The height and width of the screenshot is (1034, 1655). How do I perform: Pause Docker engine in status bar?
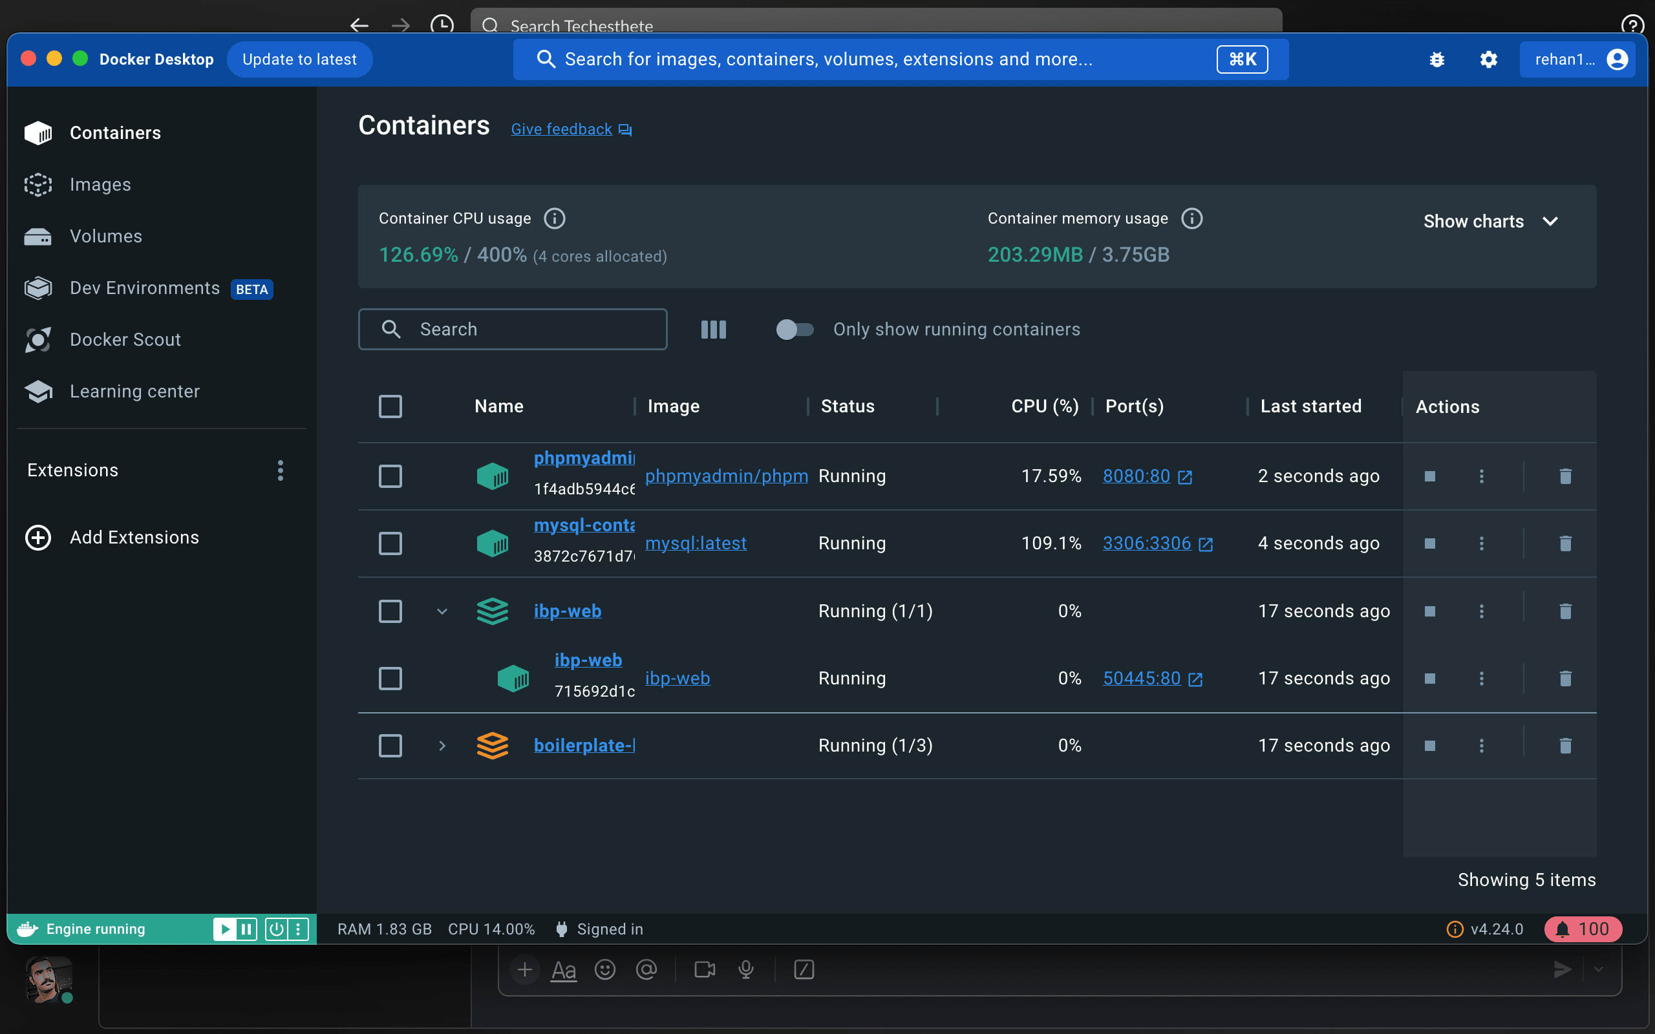point(246,929)
